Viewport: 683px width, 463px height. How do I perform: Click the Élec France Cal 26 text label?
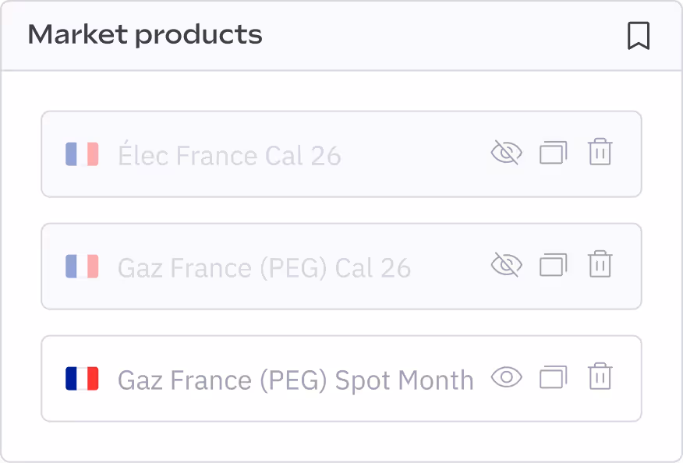click(x=229, y=155)
